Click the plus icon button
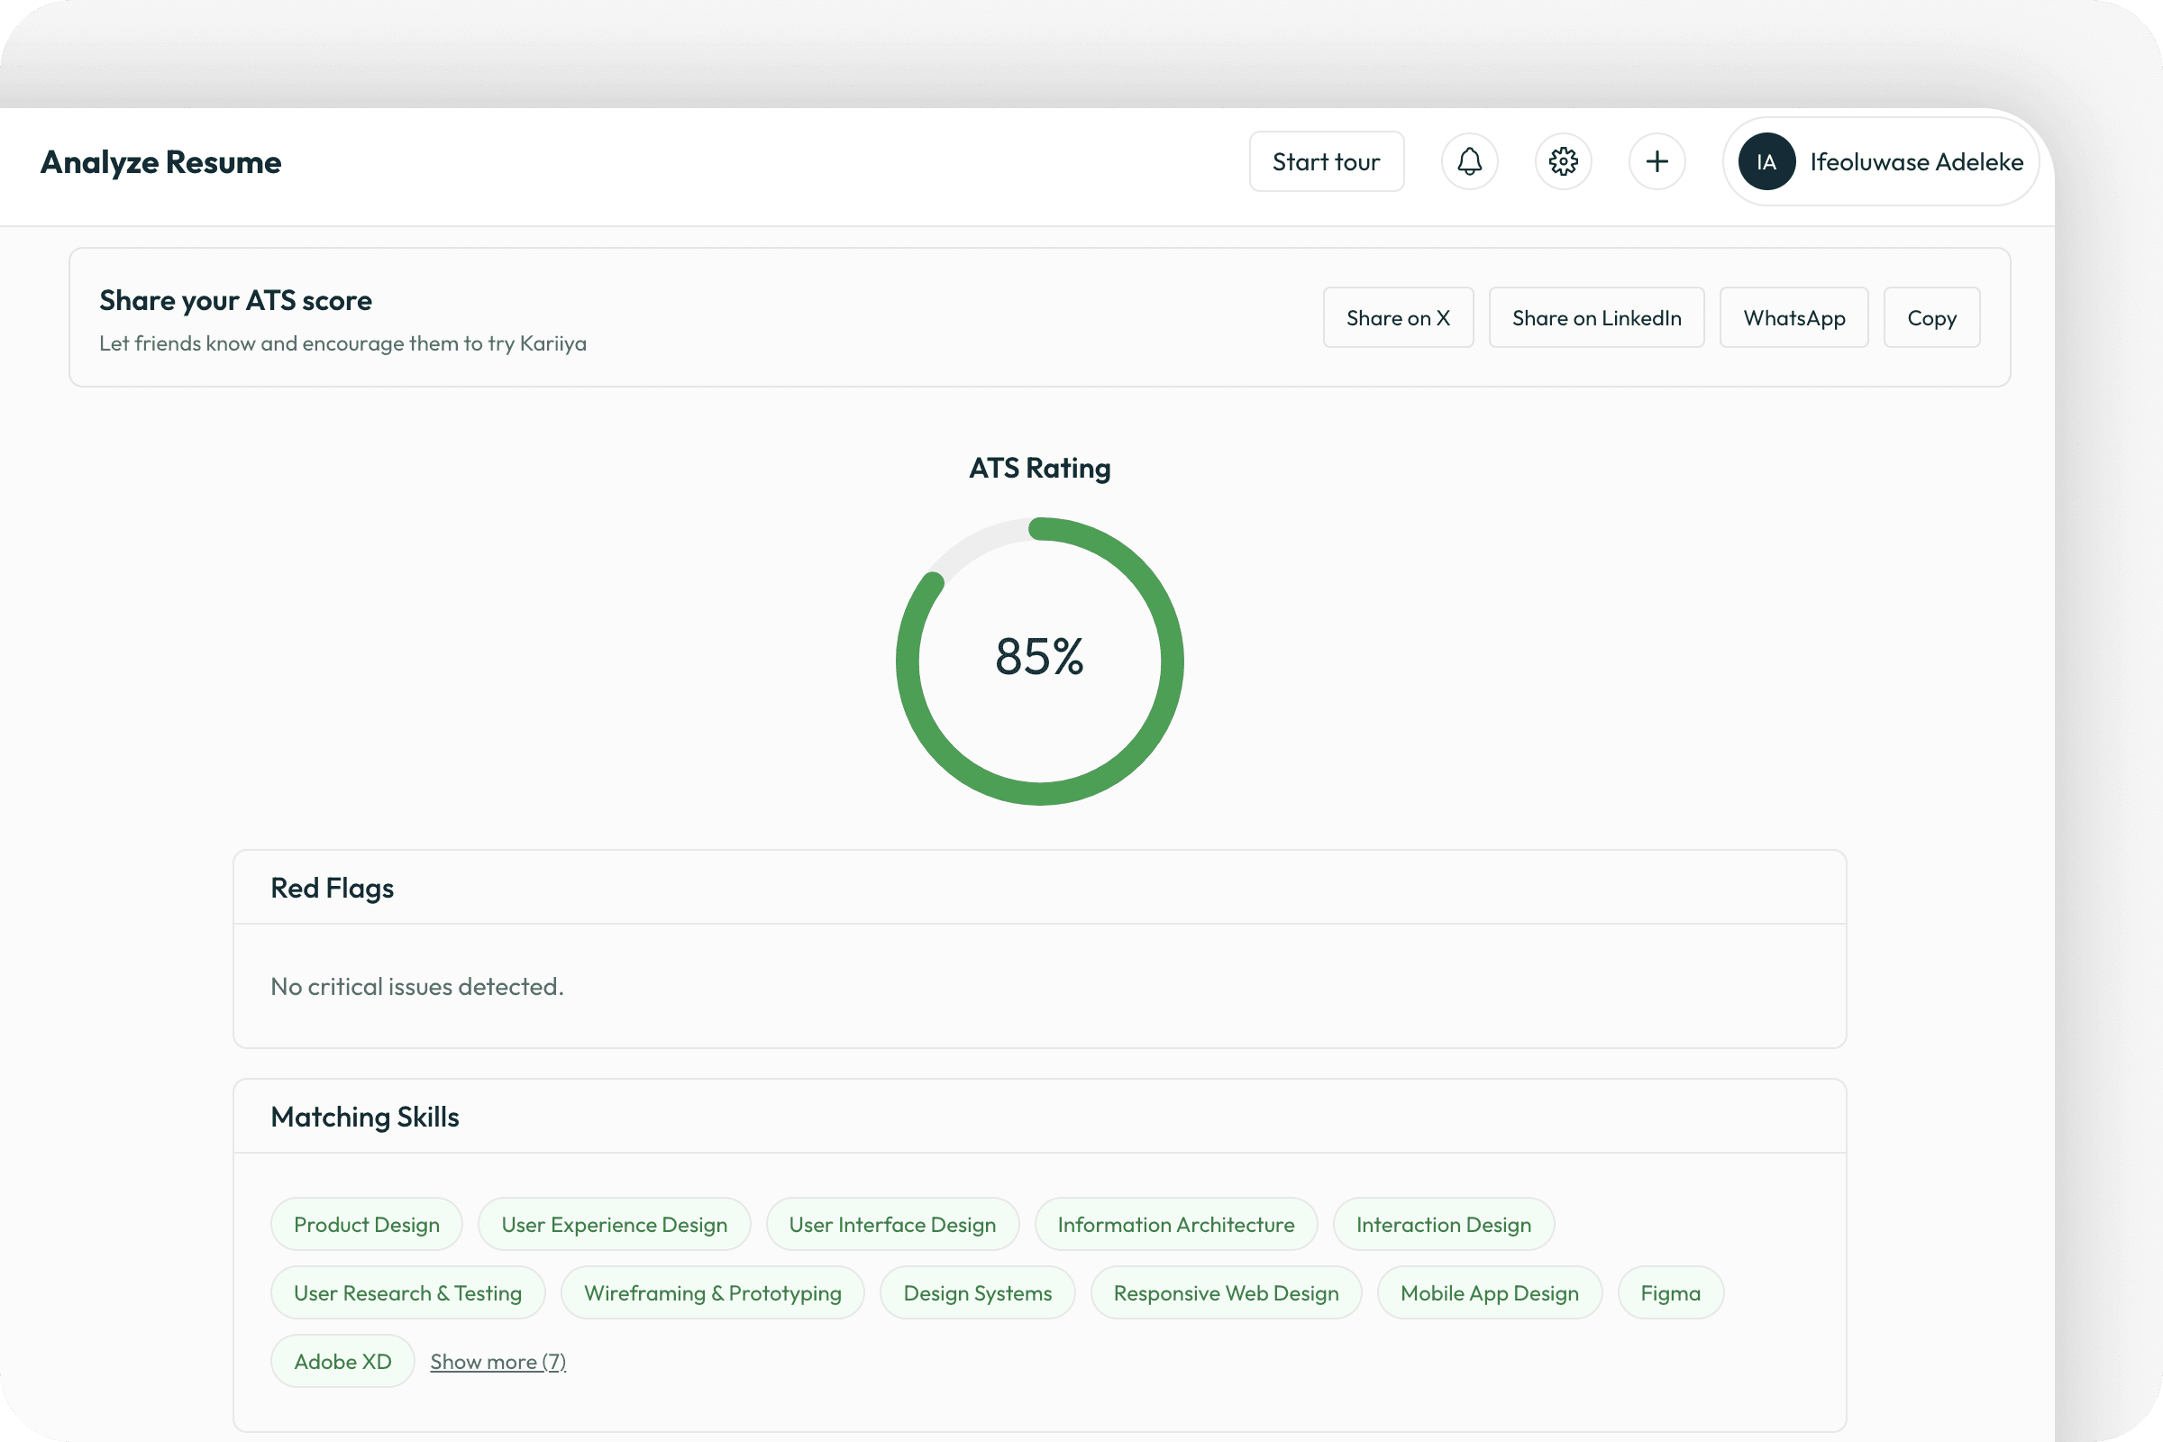The height and width of the screenshot is (1442, 2163). [1657, 162]
